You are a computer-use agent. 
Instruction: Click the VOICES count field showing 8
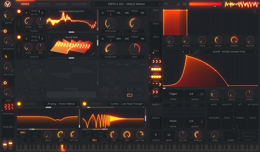pos(156,137)
